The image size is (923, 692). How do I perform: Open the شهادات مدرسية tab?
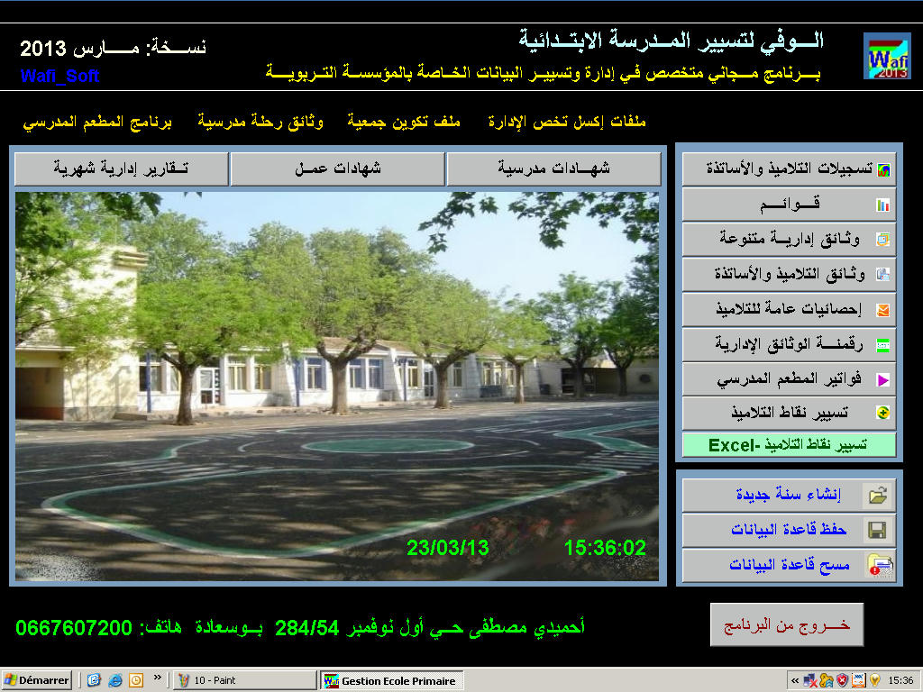coord(554,168)
